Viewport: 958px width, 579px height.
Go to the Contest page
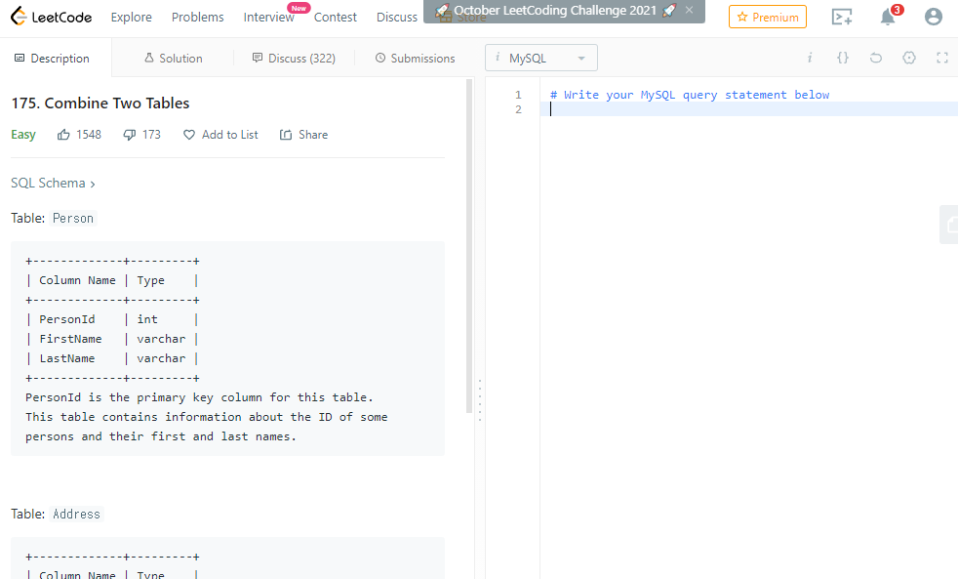tap(336, 18)
